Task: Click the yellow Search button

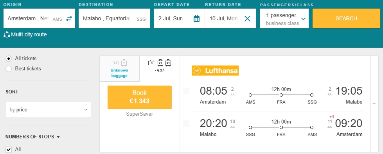Action: tap(346, 18)
